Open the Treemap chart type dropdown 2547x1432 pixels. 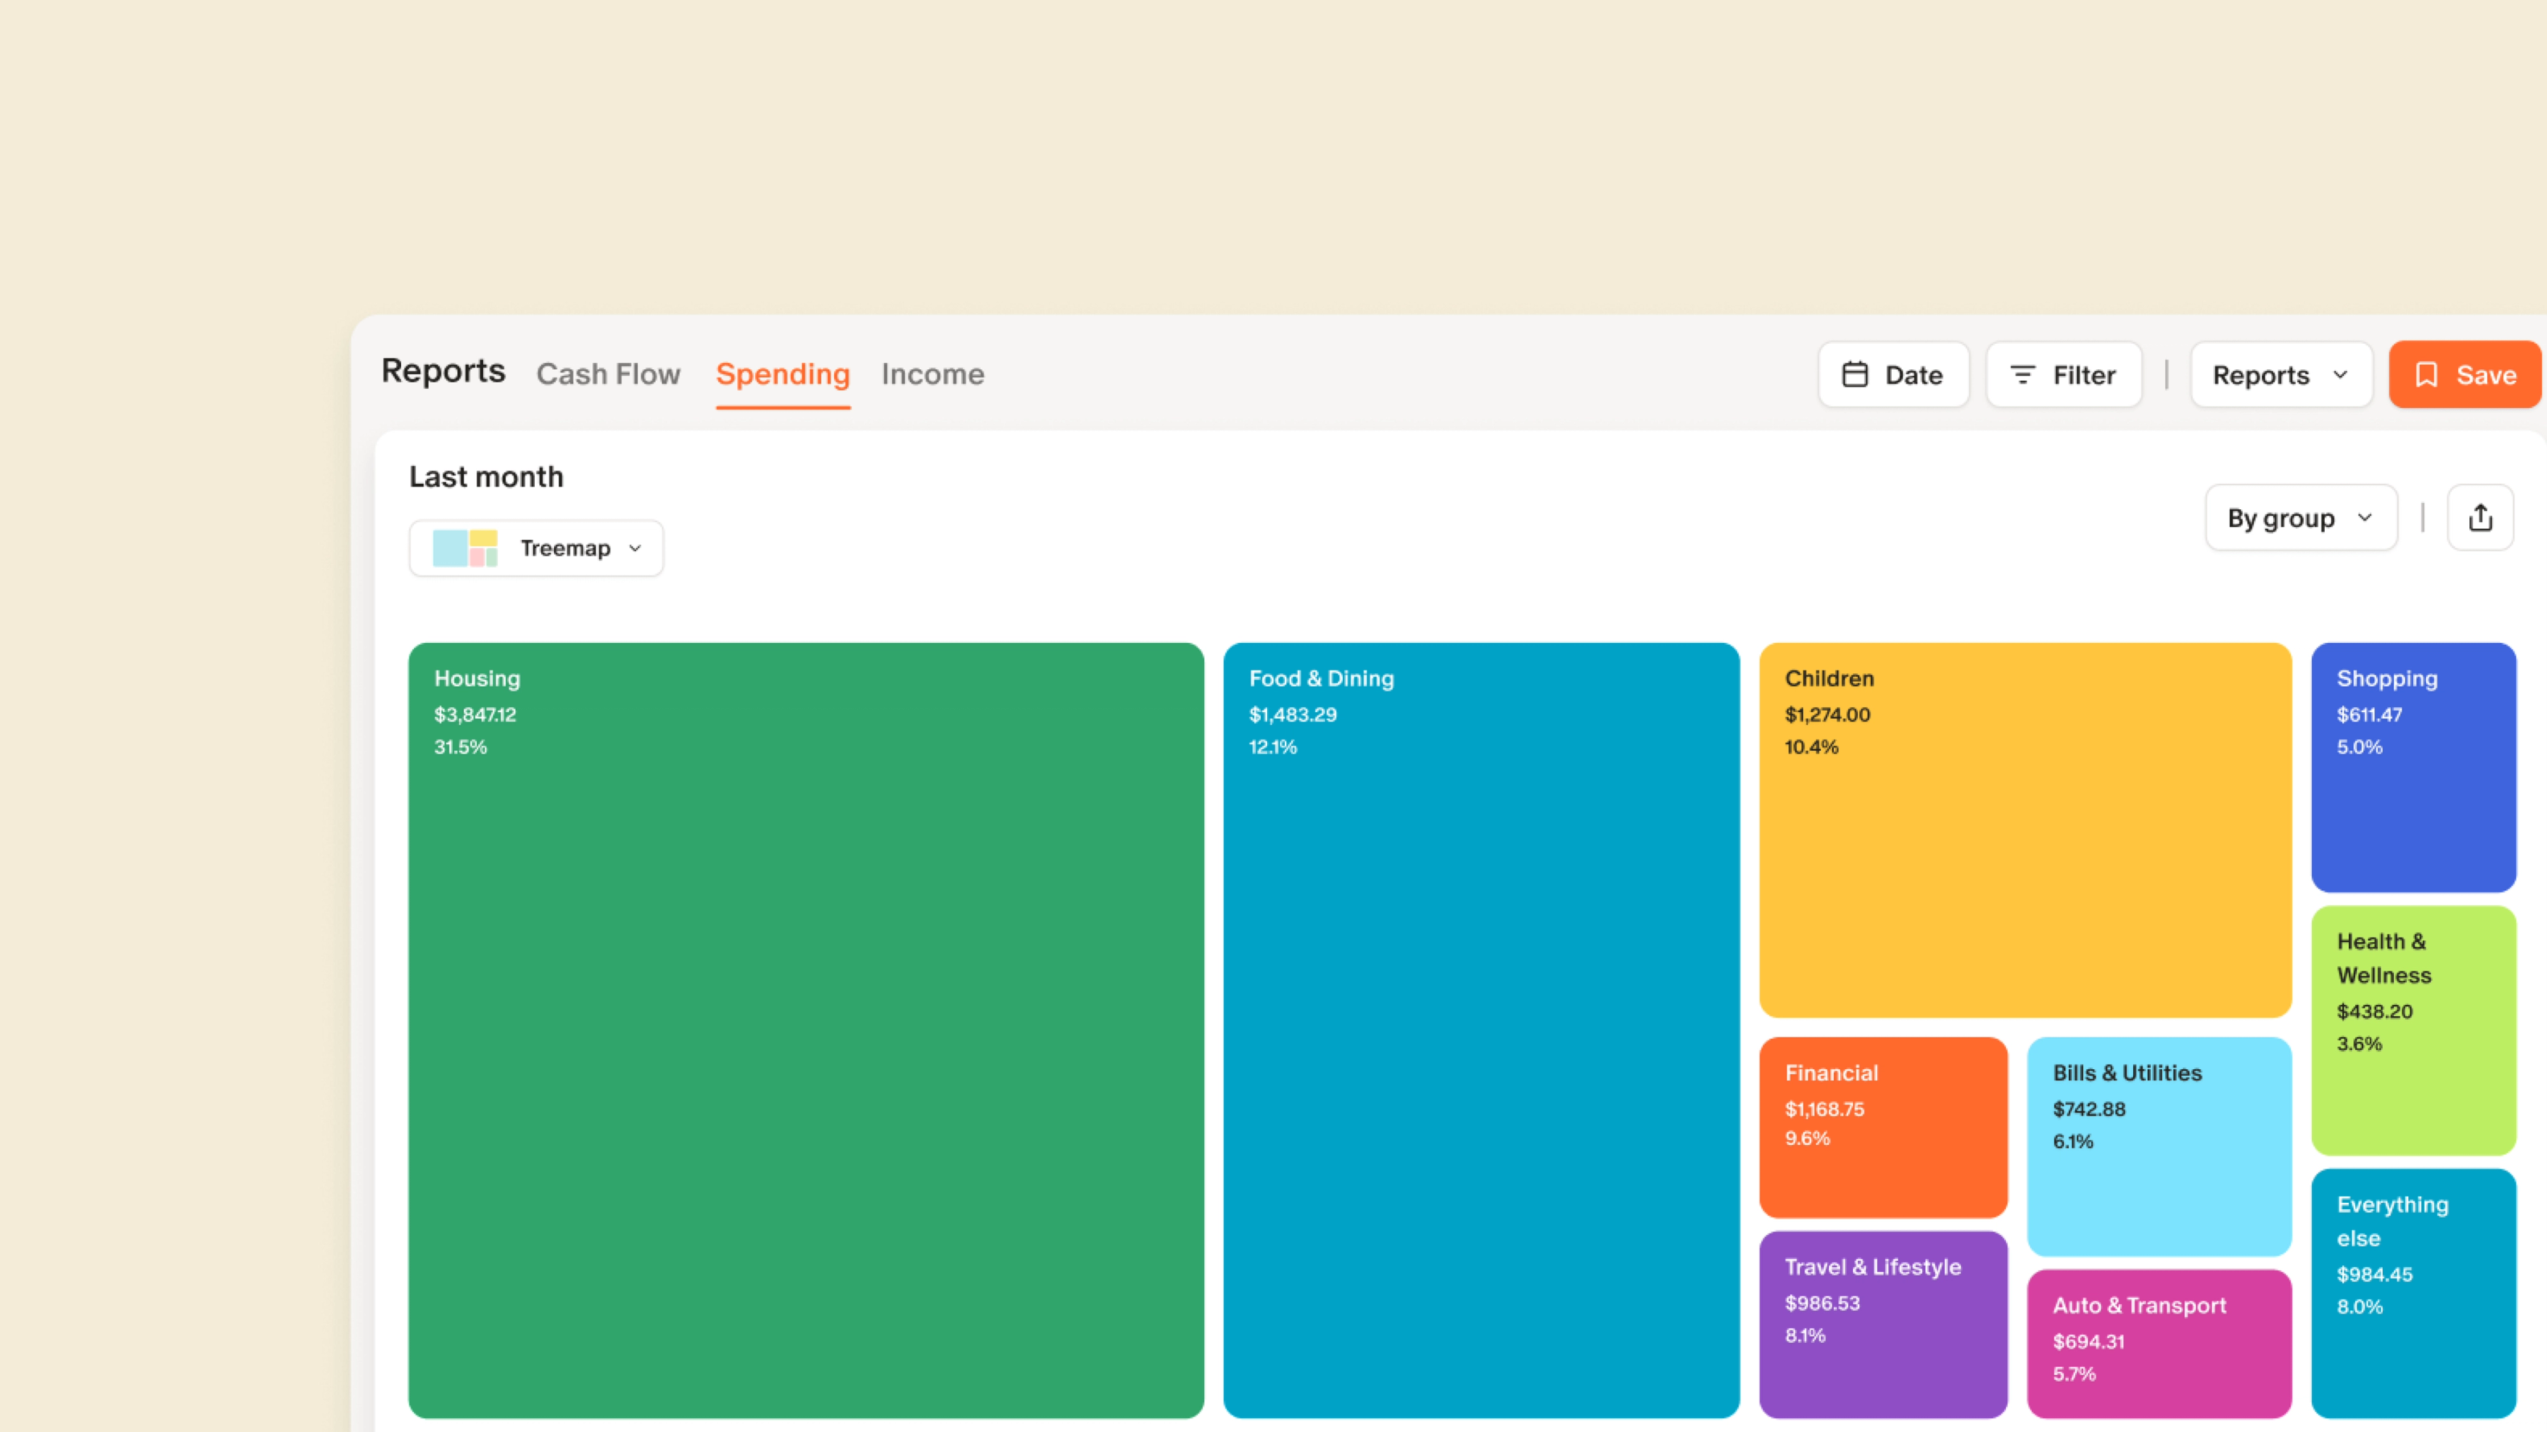(536, 549)
